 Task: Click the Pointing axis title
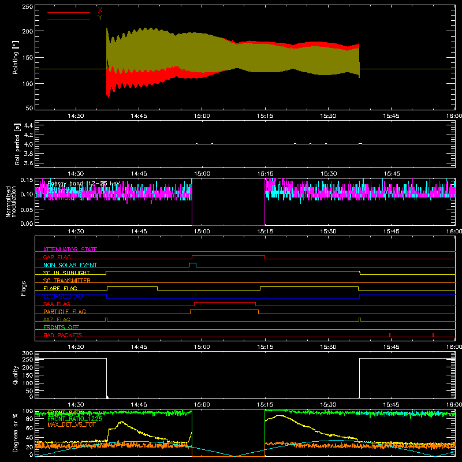(x=16, y=57)
